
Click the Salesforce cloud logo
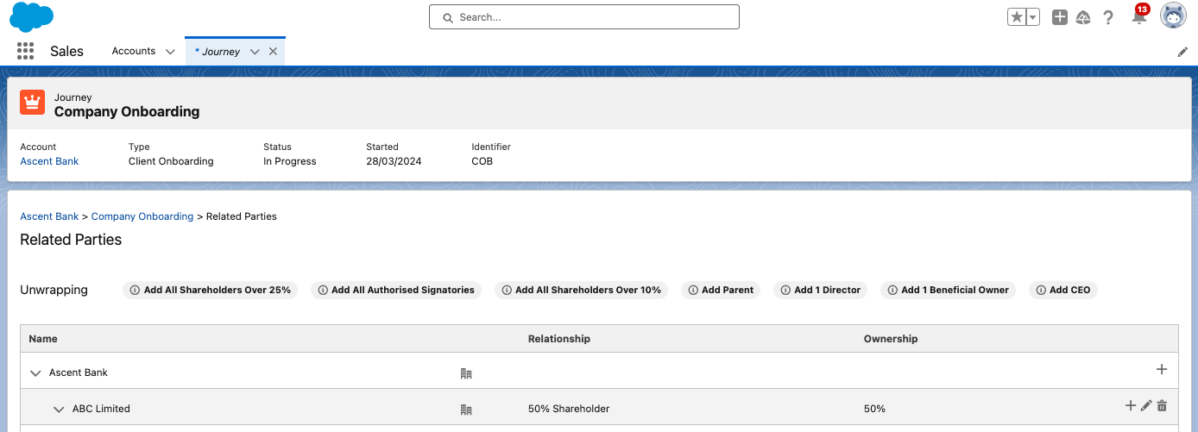pos(31,17)
